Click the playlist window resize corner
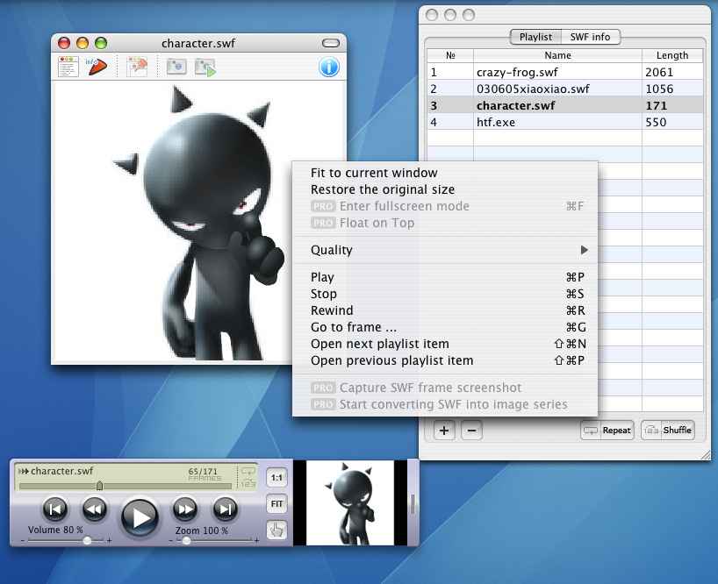 pos(706,454)
